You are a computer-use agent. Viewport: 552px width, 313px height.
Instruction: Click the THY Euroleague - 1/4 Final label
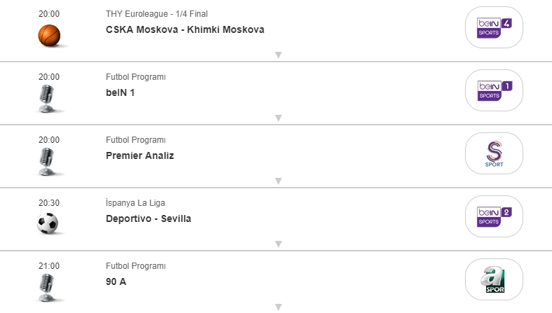[x=156, y=14]
